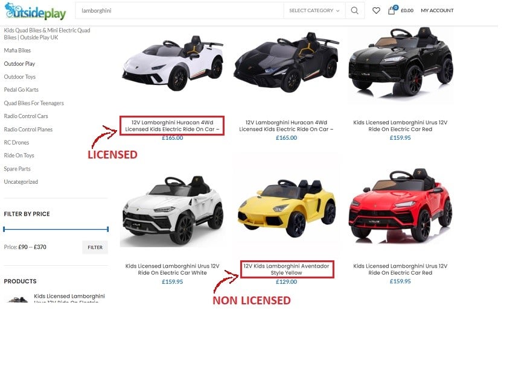The height and width of the screenshot is (367, 507).
Task: Click the search magnifier icon
Action: click(x=354, y=11)
